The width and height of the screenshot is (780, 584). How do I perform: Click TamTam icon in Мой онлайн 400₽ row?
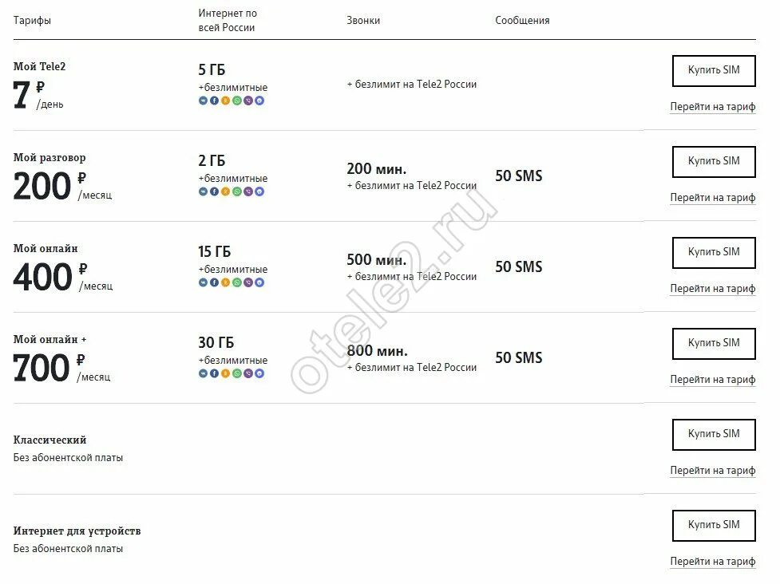pyautogui.click(x=259, y=282)
